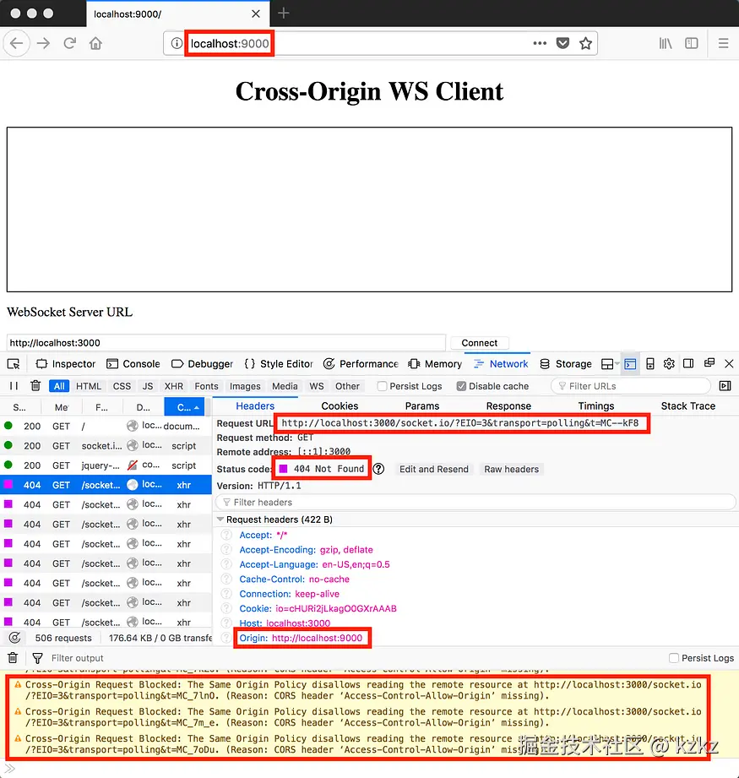739x778 pixels.
Task: Filter requests by WS type
Action: click(x=317, y=386)
